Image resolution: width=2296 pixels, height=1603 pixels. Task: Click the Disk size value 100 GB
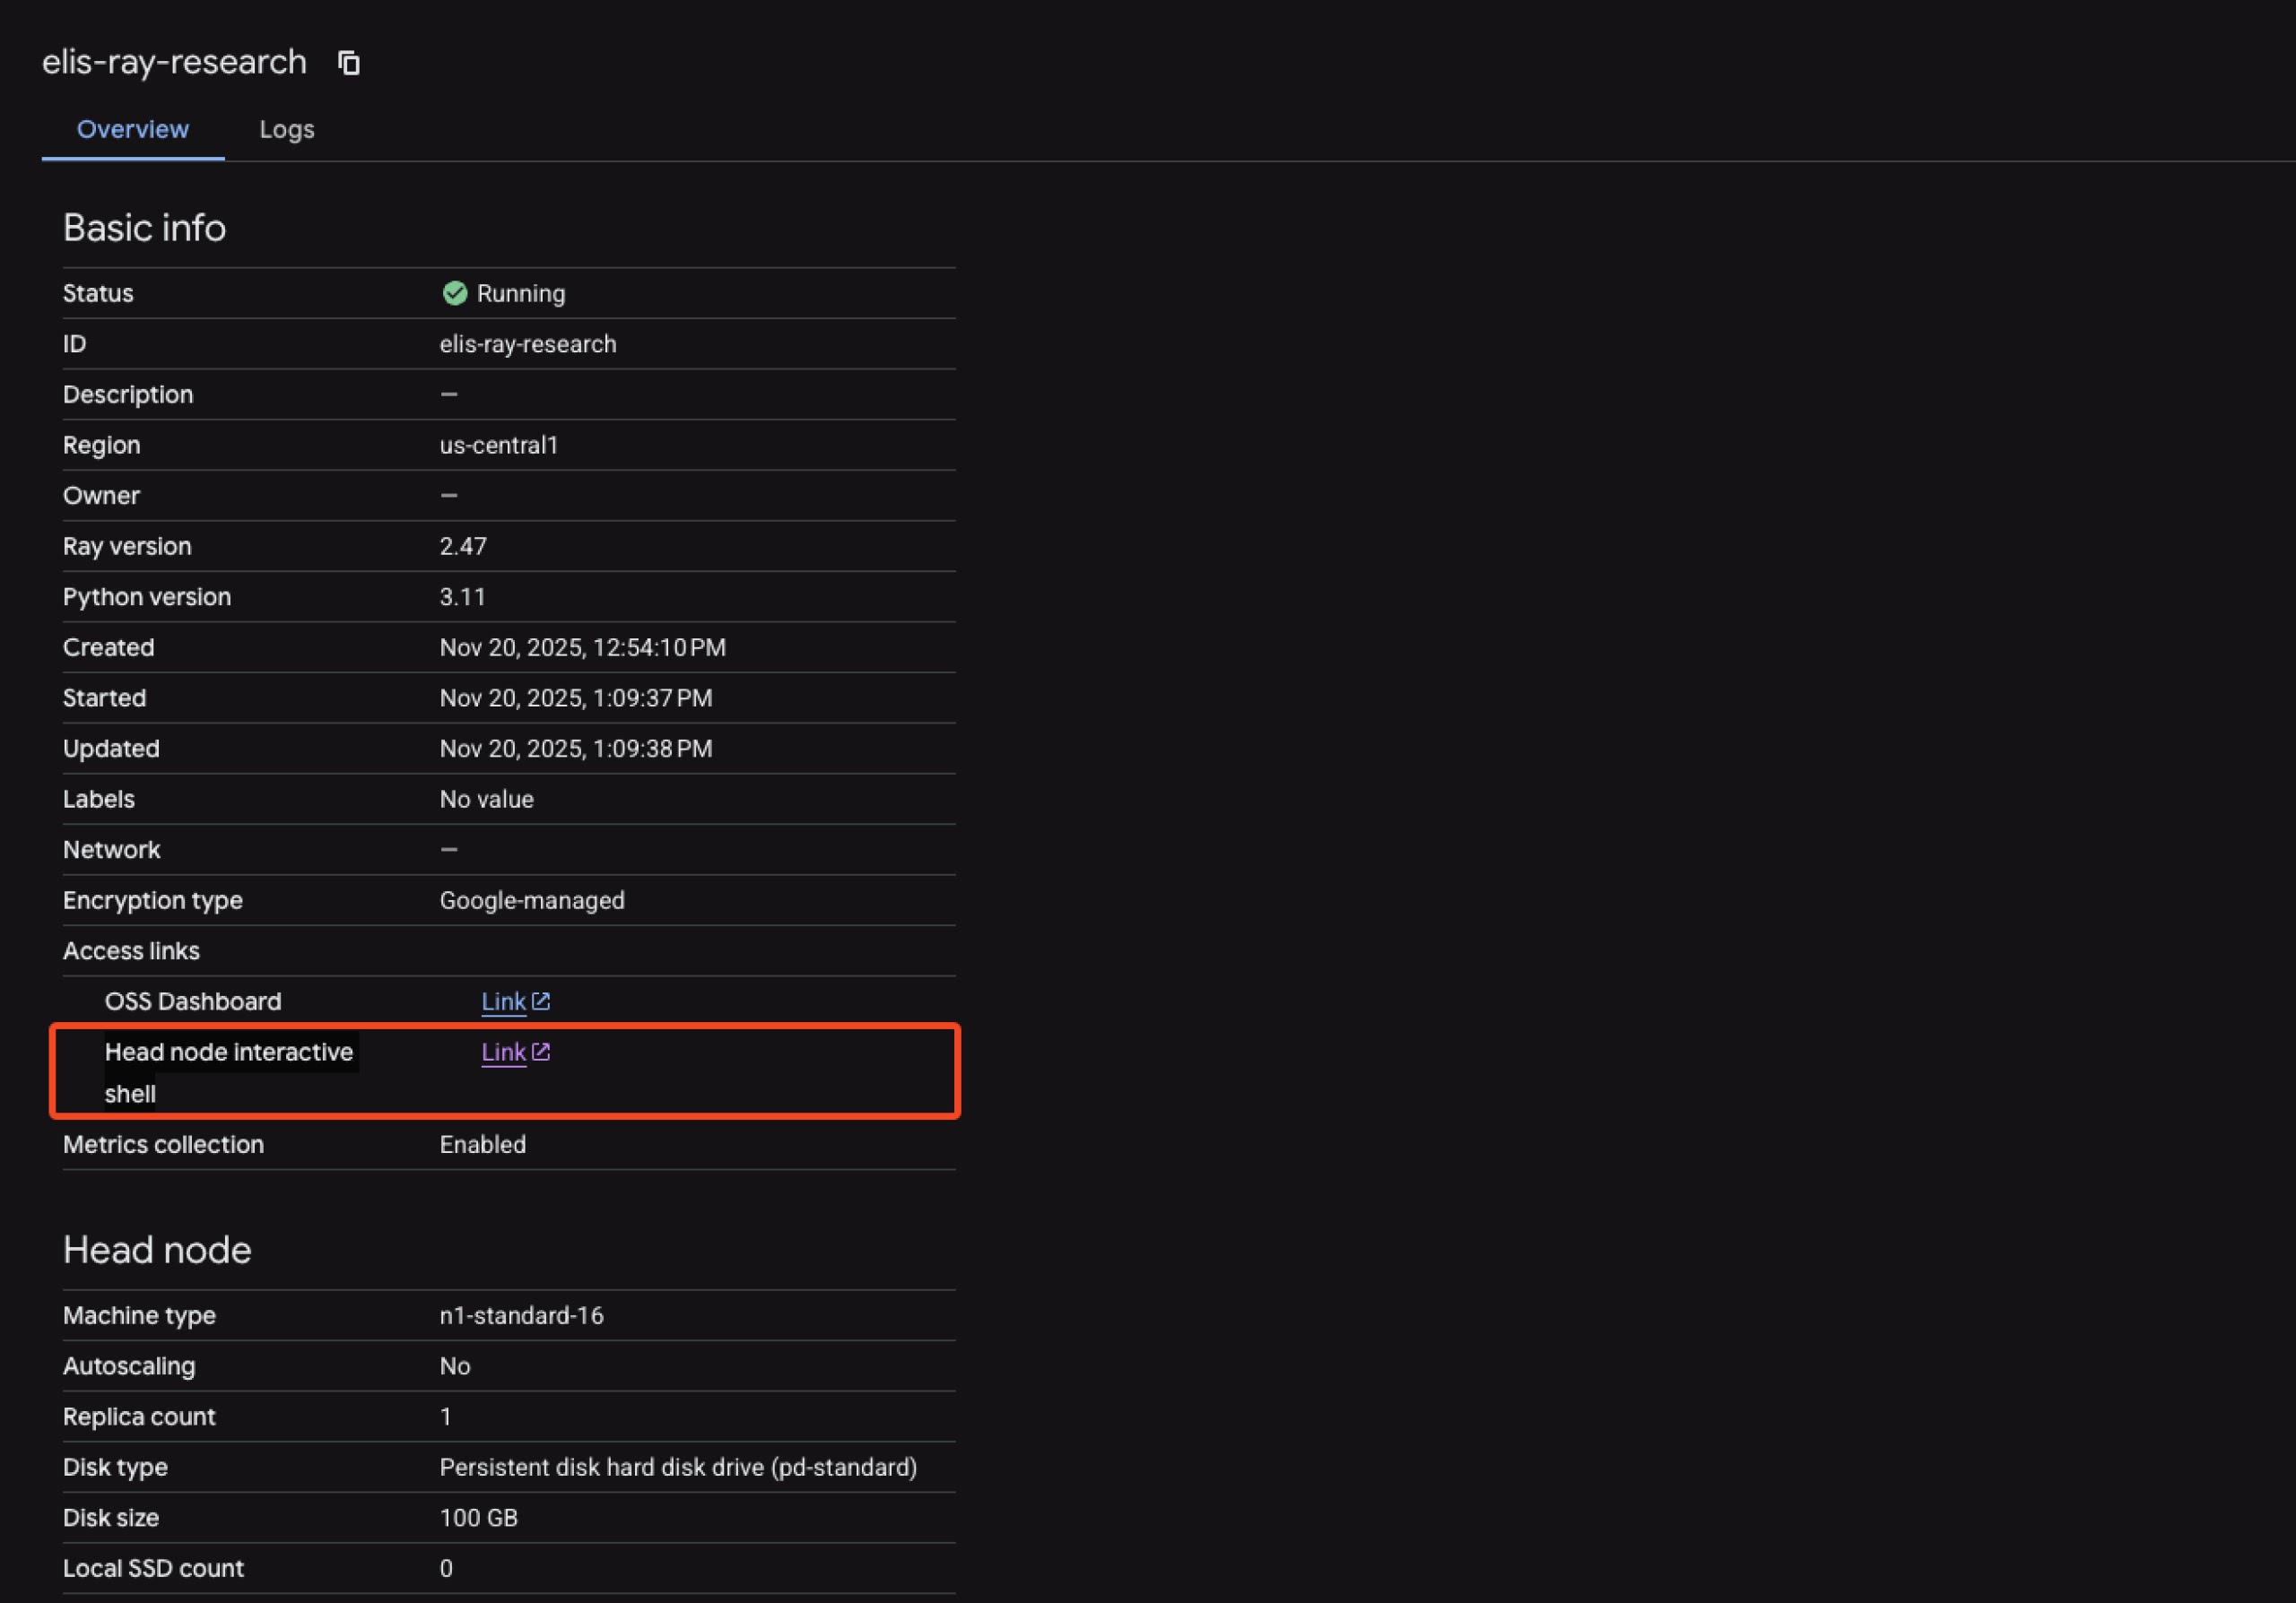(x=478, y=1517)
